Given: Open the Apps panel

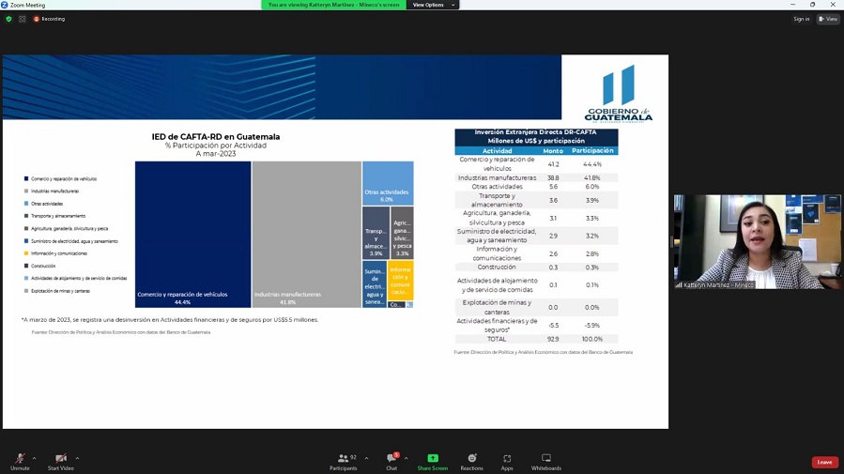Looking at the screenshot, I should (507, 461).
